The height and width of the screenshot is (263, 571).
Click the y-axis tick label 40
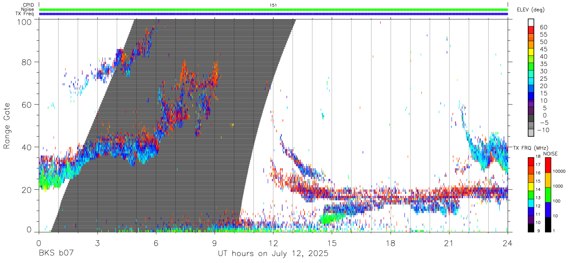click(x=27, y=147)
